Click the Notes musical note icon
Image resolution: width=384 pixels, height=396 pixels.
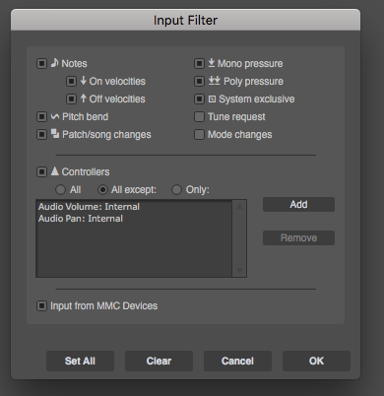tap(55, 63)
